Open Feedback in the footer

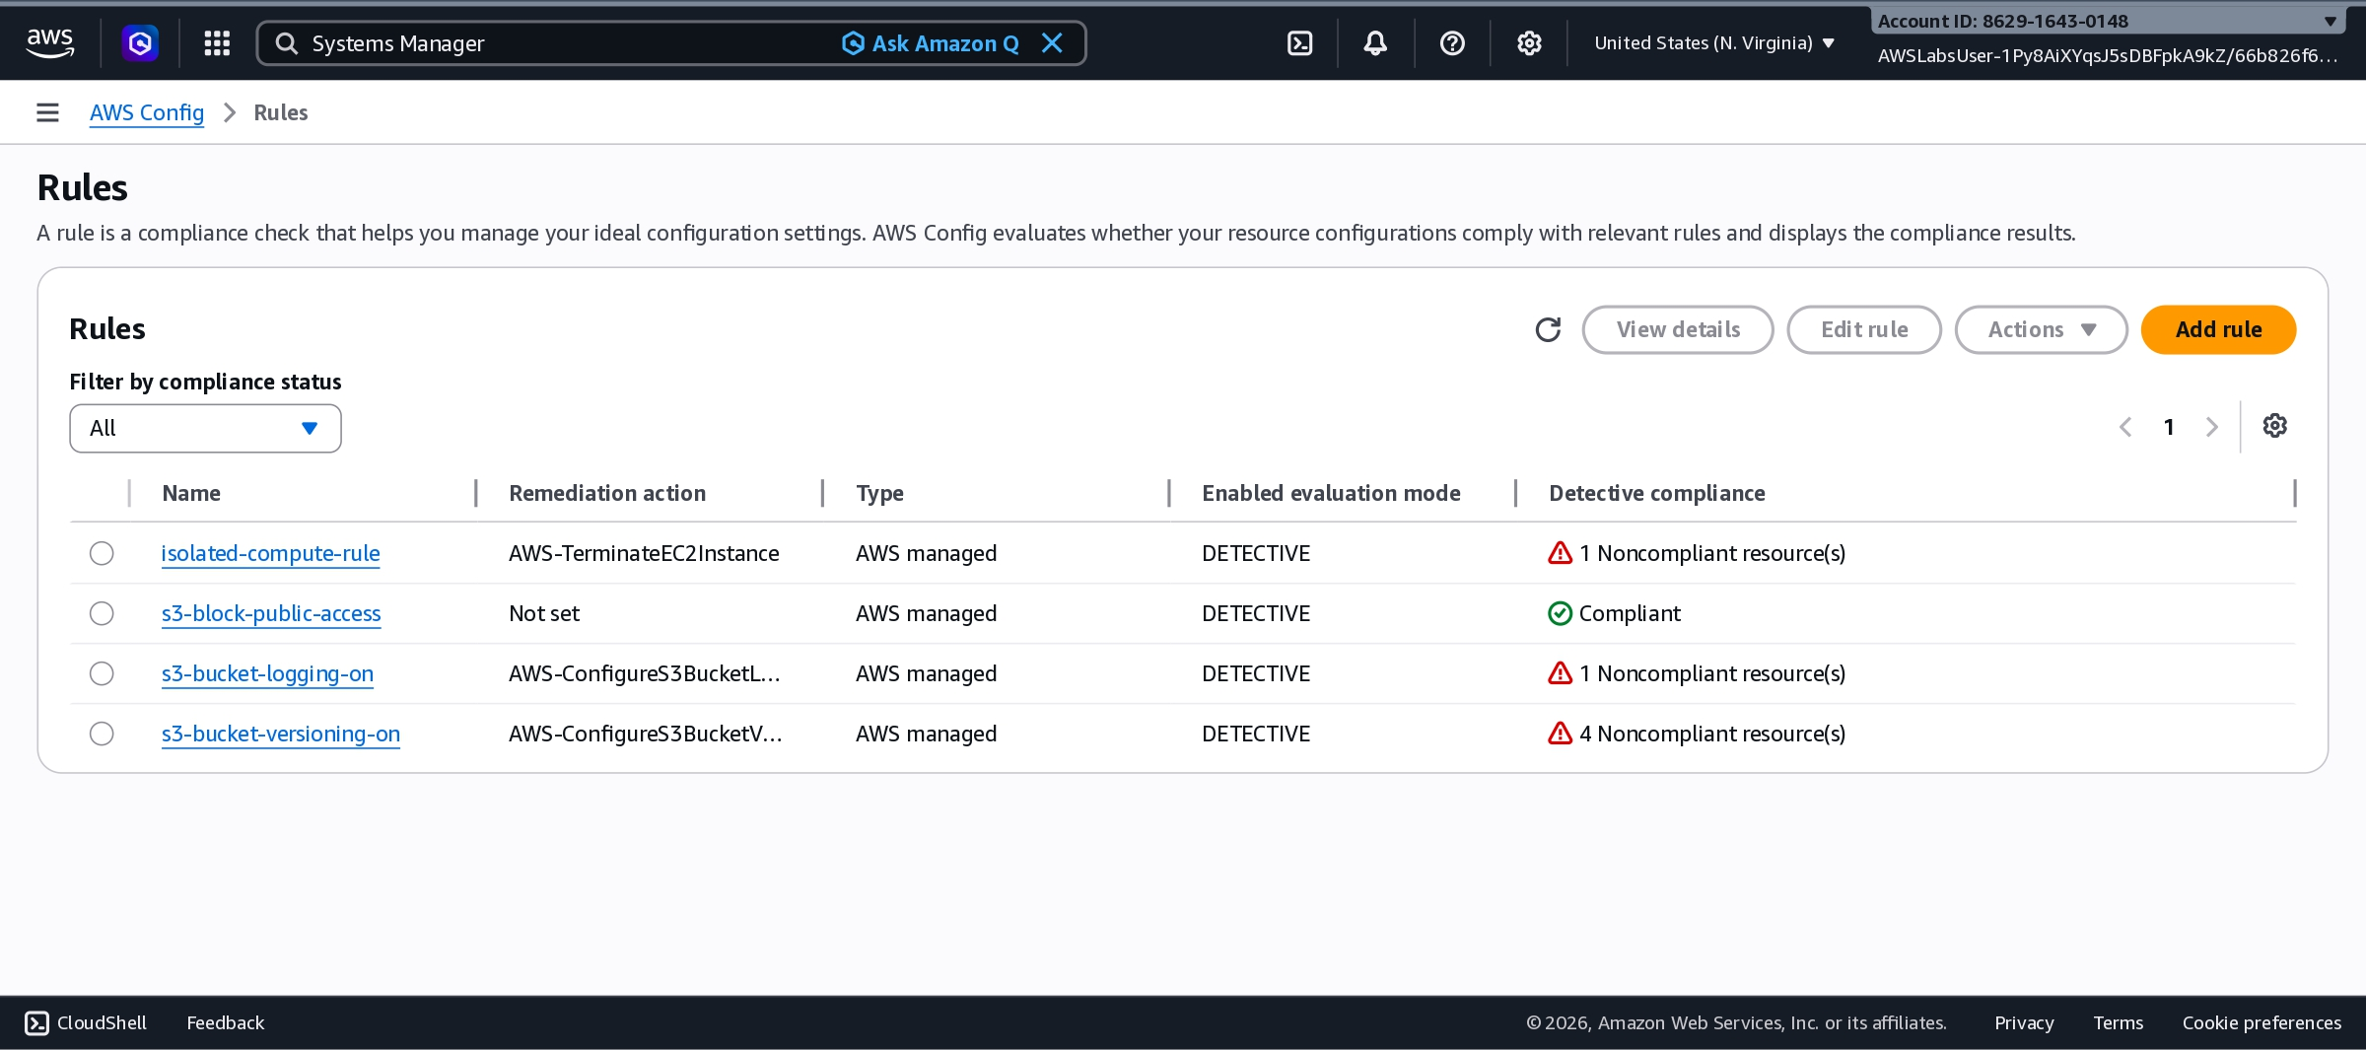226,1023
